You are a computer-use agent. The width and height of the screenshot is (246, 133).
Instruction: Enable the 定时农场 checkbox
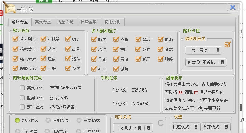pos(22,107)
